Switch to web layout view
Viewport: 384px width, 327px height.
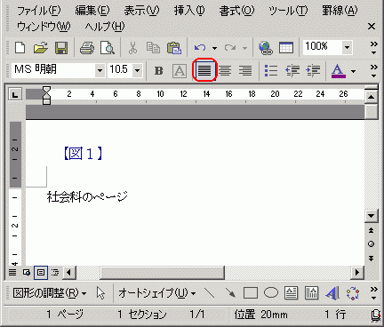click(x=27, y=272)
